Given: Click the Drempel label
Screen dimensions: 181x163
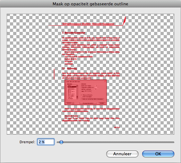Looking at the screenshot, I should click(x=27, y=142).
